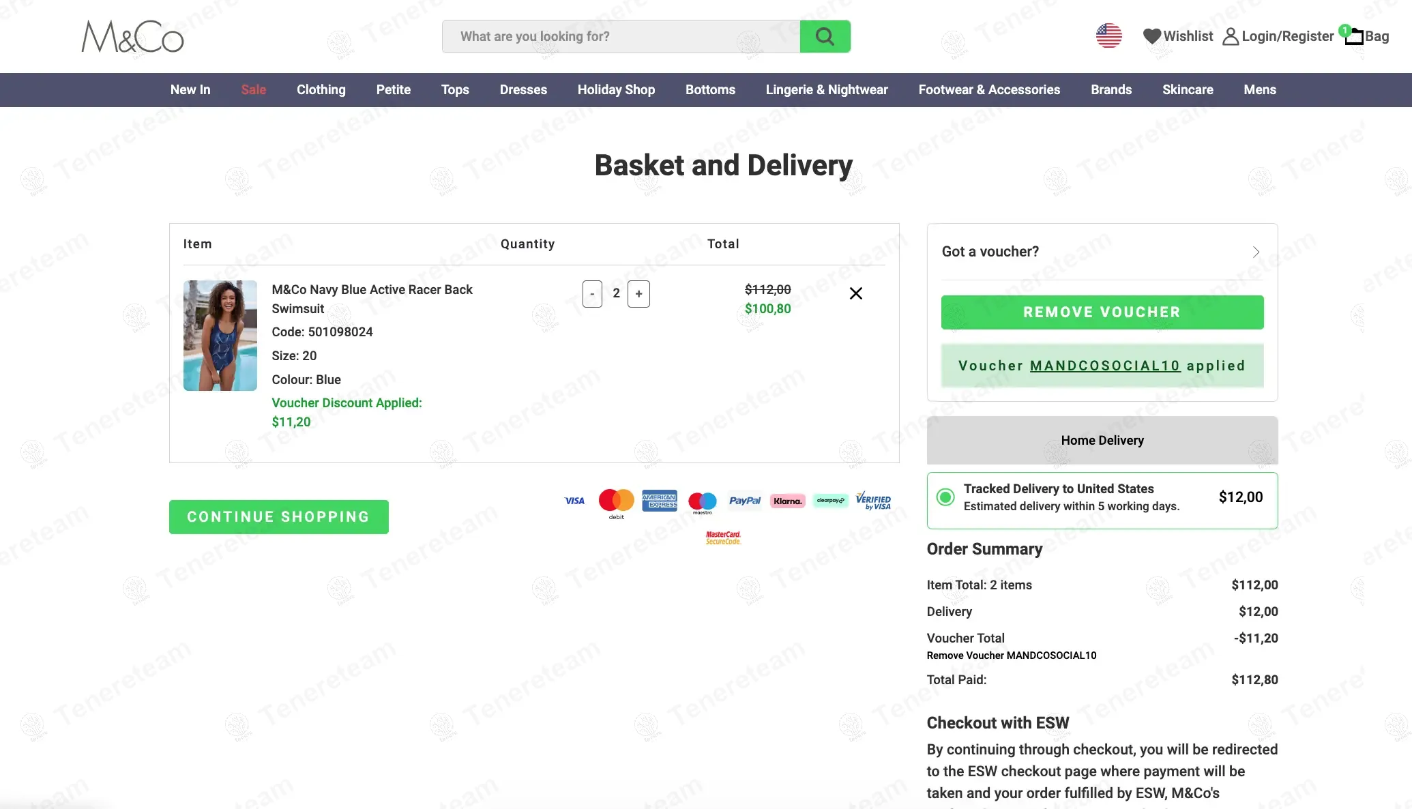Open the Lingerie & Nightwear menu
Screen dimensions: 1412x809
point(827,89)
